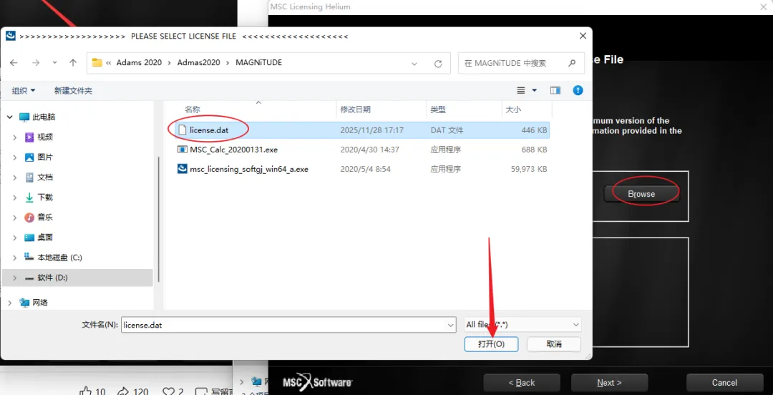
Task: Open view options dropdown arrow
Action: pyautogui.click(x=535, y=91)
